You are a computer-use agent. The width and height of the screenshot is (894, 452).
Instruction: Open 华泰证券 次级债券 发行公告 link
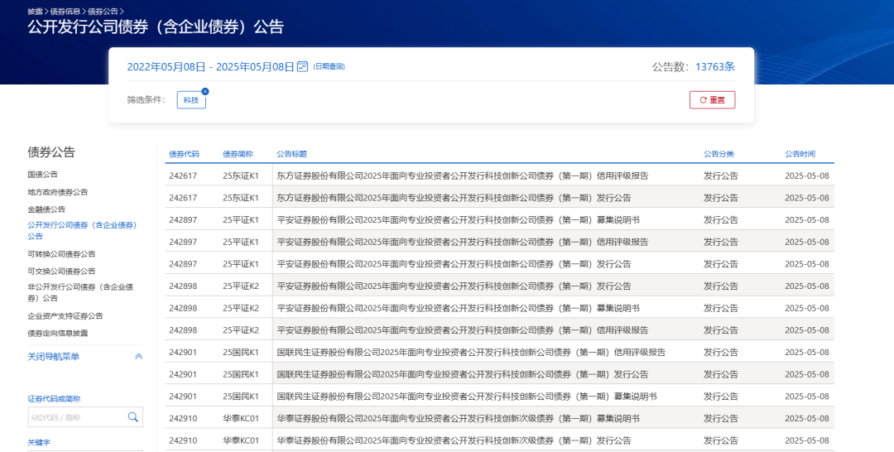click(x=454, y=440)
